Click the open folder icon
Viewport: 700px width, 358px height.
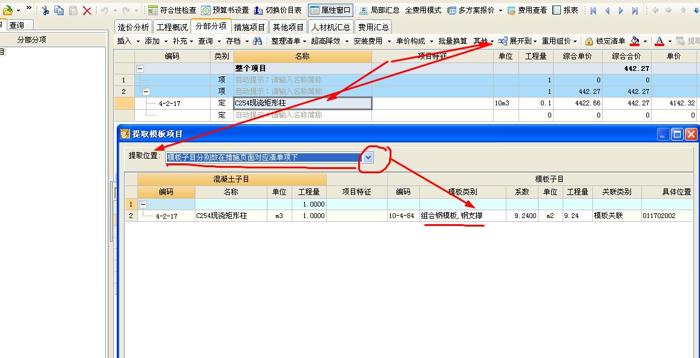pyautogui.click(x=7, y=10)
